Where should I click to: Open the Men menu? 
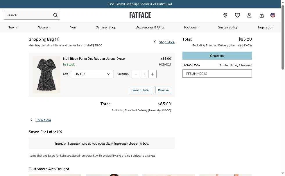73,27
